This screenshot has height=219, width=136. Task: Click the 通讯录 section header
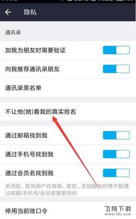(13, 33)
